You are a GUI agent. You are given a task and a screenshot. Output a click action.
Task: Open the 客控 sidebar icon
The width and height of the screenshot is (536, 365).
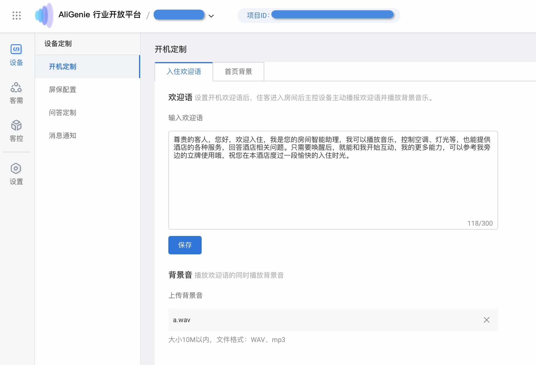pyautogui.click(x=16, y=131)
